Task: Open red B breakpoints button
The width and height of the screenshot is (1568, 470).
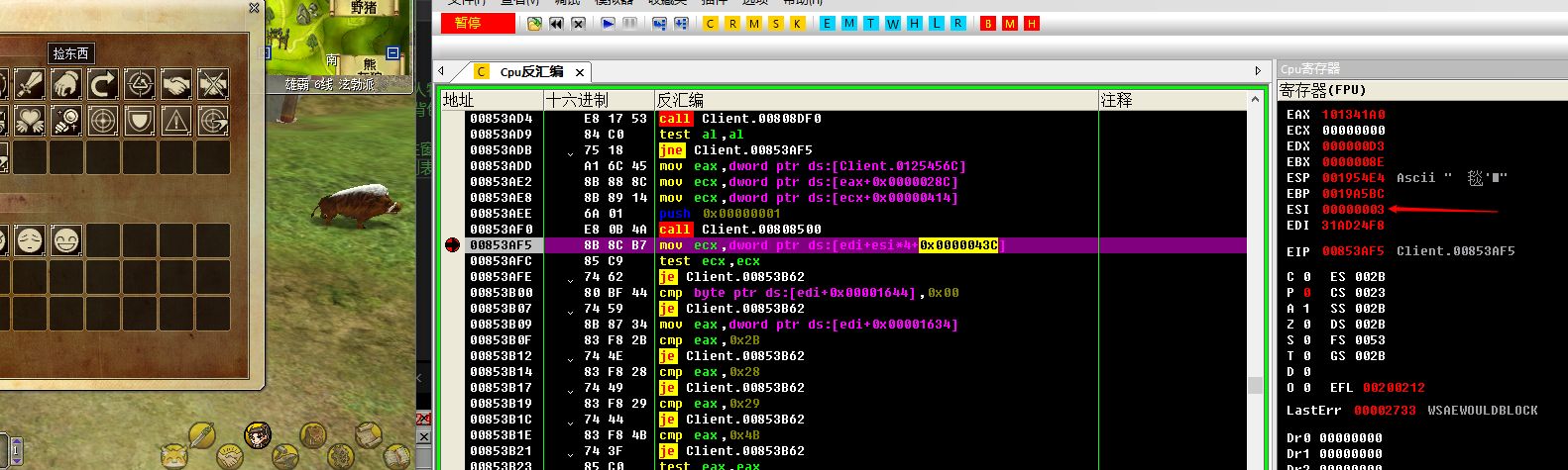Action: 988,23
